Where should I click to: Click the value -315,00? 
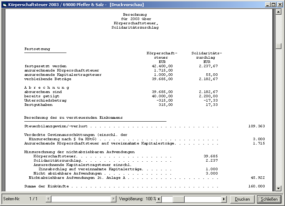pos(165,100)
